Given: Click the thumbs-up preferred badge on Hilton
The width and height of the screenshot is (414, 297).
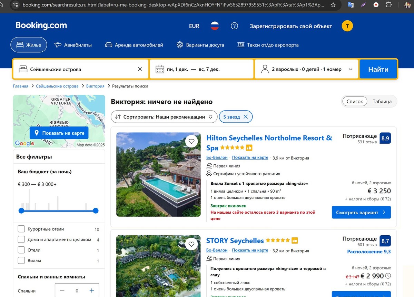Looking at the screenshot, I should [x=249, y=148].
